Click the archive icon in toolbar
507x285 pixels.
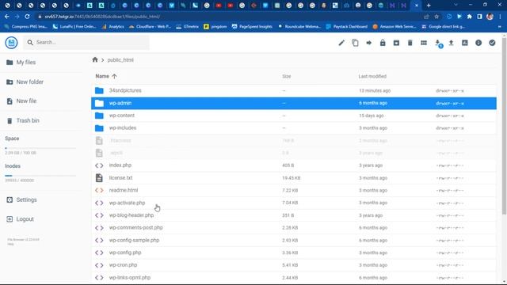click(x=396, y=43)
